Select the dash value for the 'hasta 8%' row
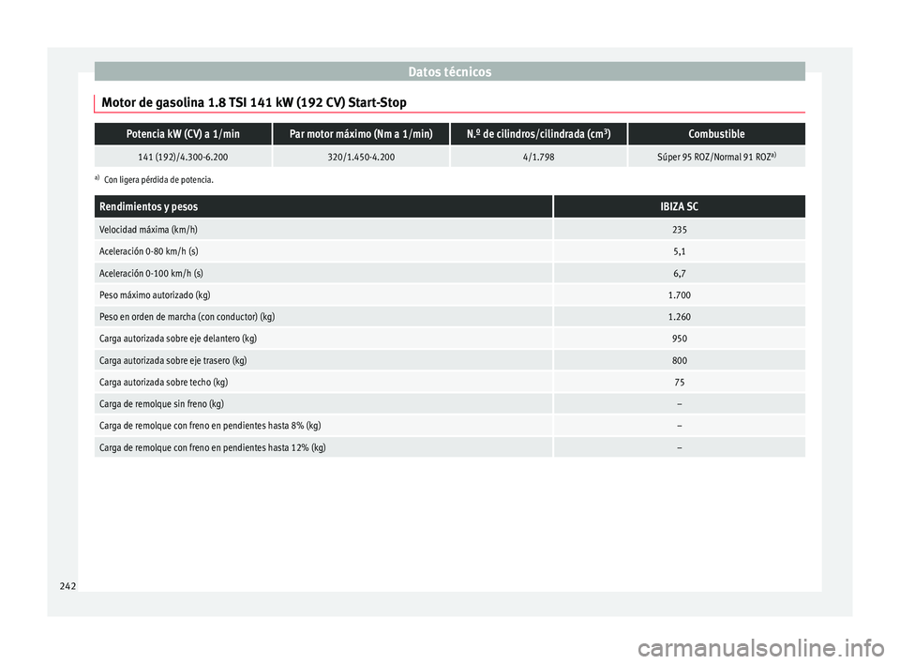This screenshot has width=900, height=664. coord(679,426)
